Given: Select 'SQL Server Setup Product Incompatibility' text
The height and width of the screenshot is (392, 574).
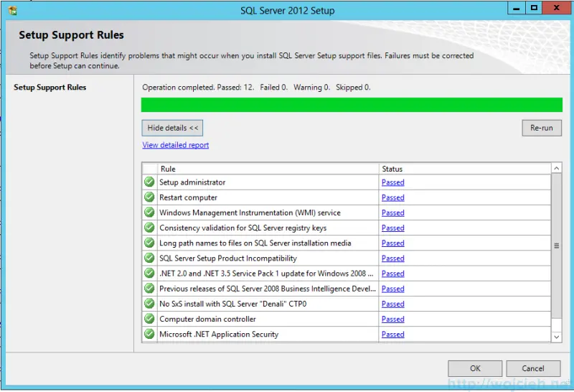Looking at the screenshot, I should click(x=228, y=258).
